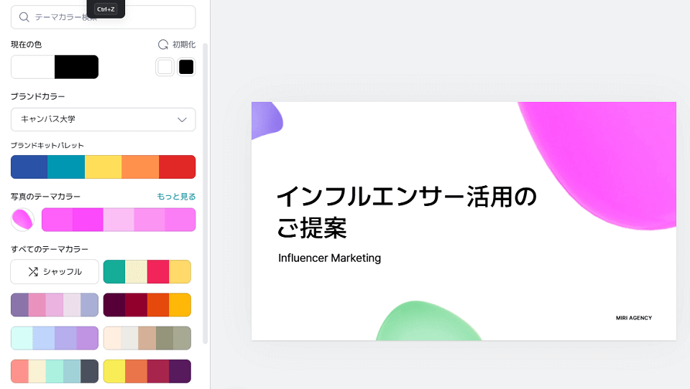The height and width of the screenshot is (389, 690).
Task: Select the pink photo thumbnail circle
Action: [22, 220]
